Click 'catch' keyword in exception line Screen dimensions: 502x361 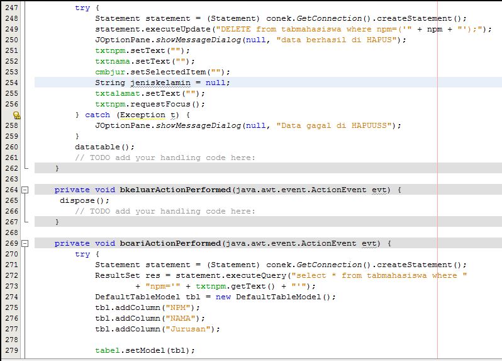point(98,115)
